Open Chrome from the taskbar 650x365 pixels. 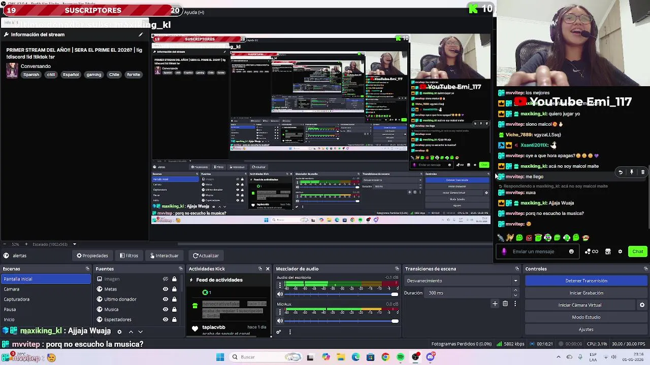coord(385,357)
